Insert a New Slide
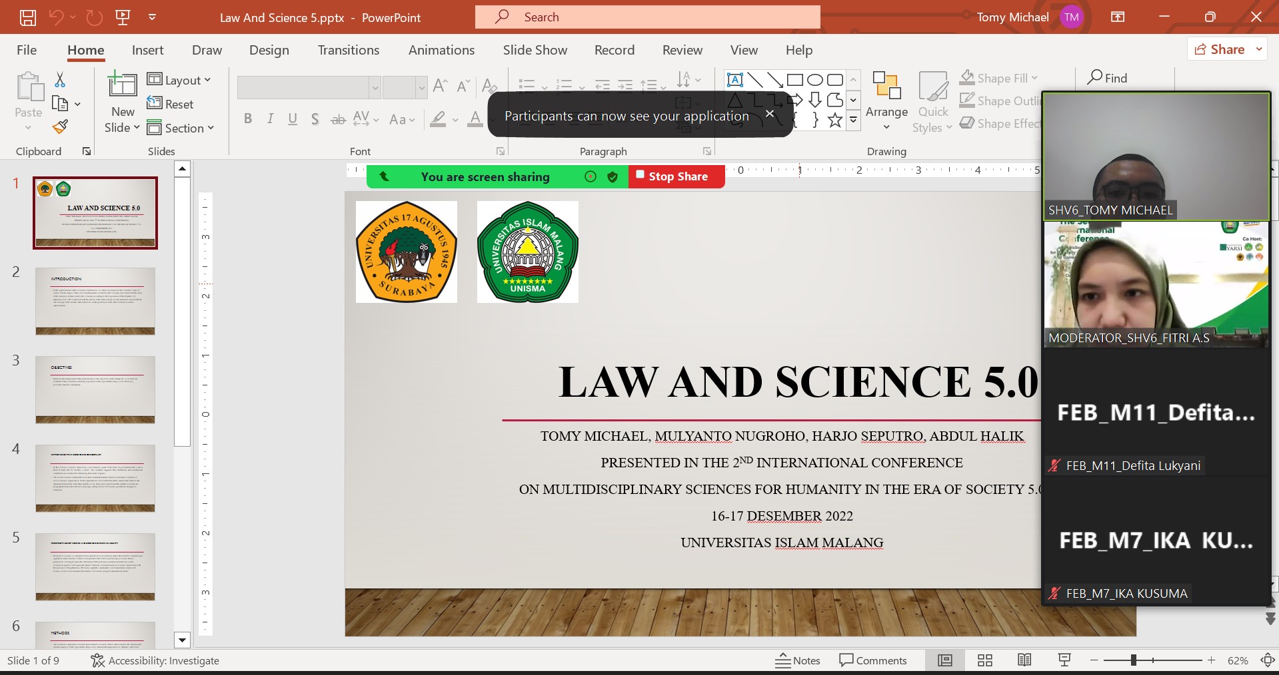 [x=123, y=87]
